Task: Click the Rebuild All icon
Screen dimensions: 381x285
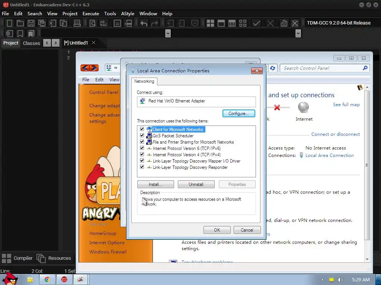Action: [x=243, y=23]
